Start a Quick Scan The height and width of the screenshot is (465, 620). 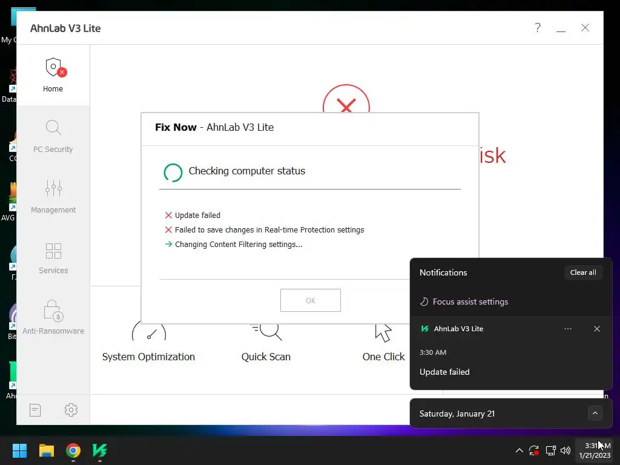pos(266,342)
